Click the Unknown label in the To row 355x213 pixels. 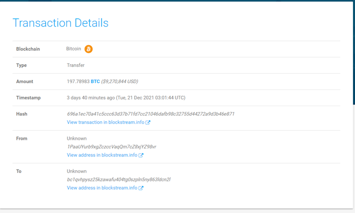point(77,171)
